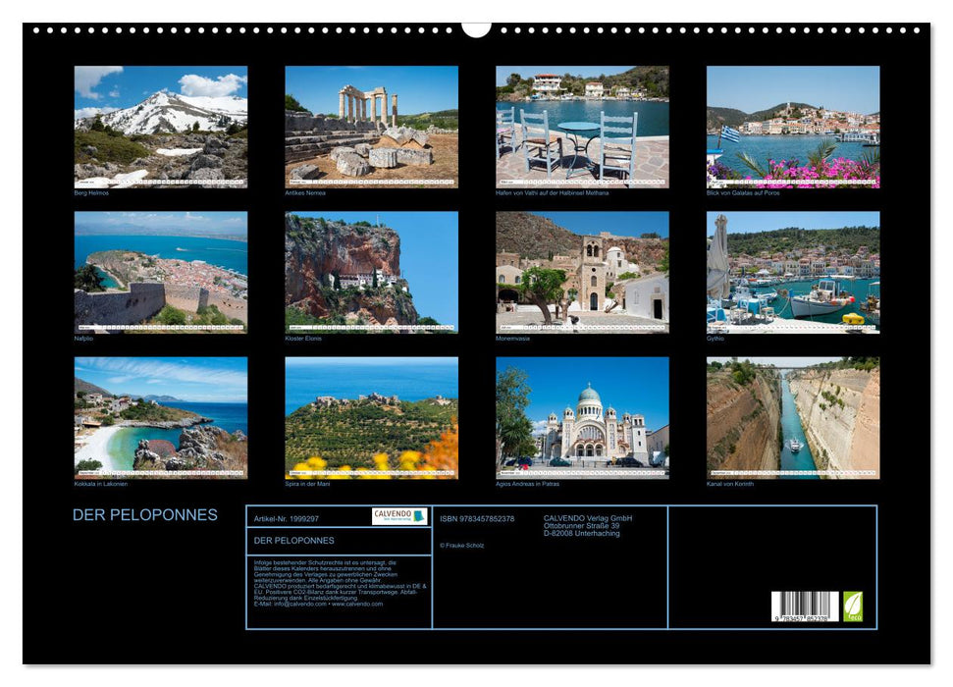The width and height of the screenshot is (953, 687).
Task: Click the © Frauke Scholz credit
Action: click(x=462, y=545)
